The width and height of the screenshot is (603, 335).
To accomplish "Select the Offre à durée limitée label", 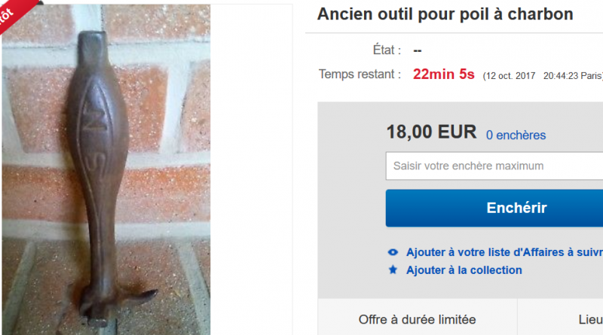I will tap(418, 320).
